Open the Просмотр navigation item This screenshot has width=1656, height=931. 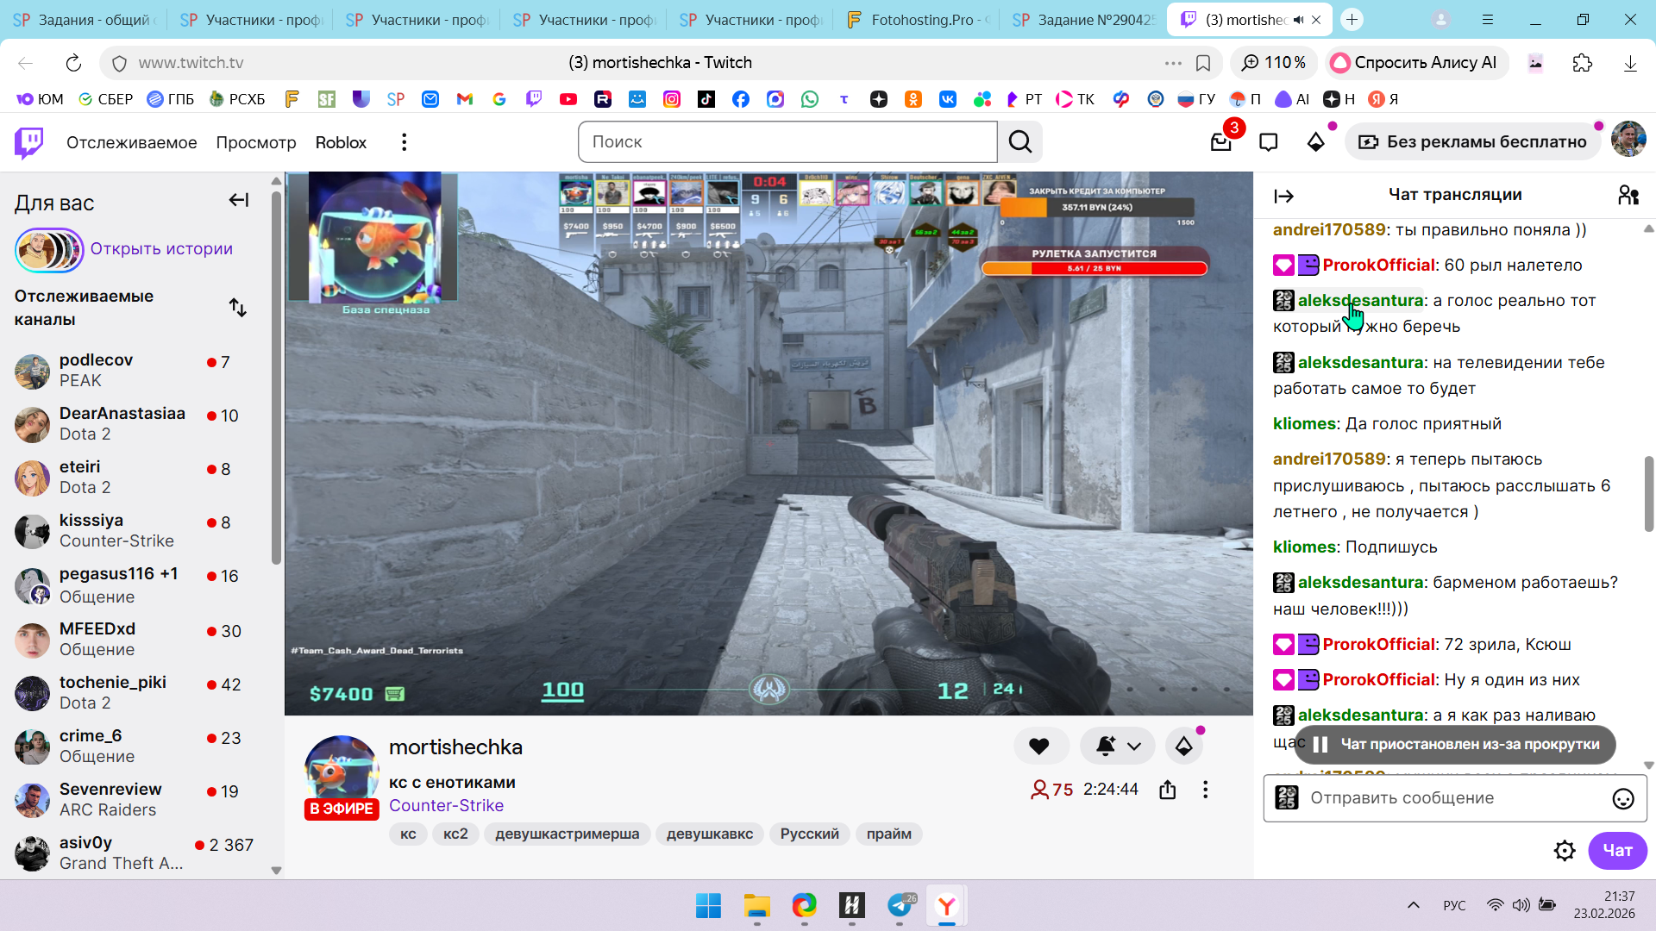click(x=256, y=142)
